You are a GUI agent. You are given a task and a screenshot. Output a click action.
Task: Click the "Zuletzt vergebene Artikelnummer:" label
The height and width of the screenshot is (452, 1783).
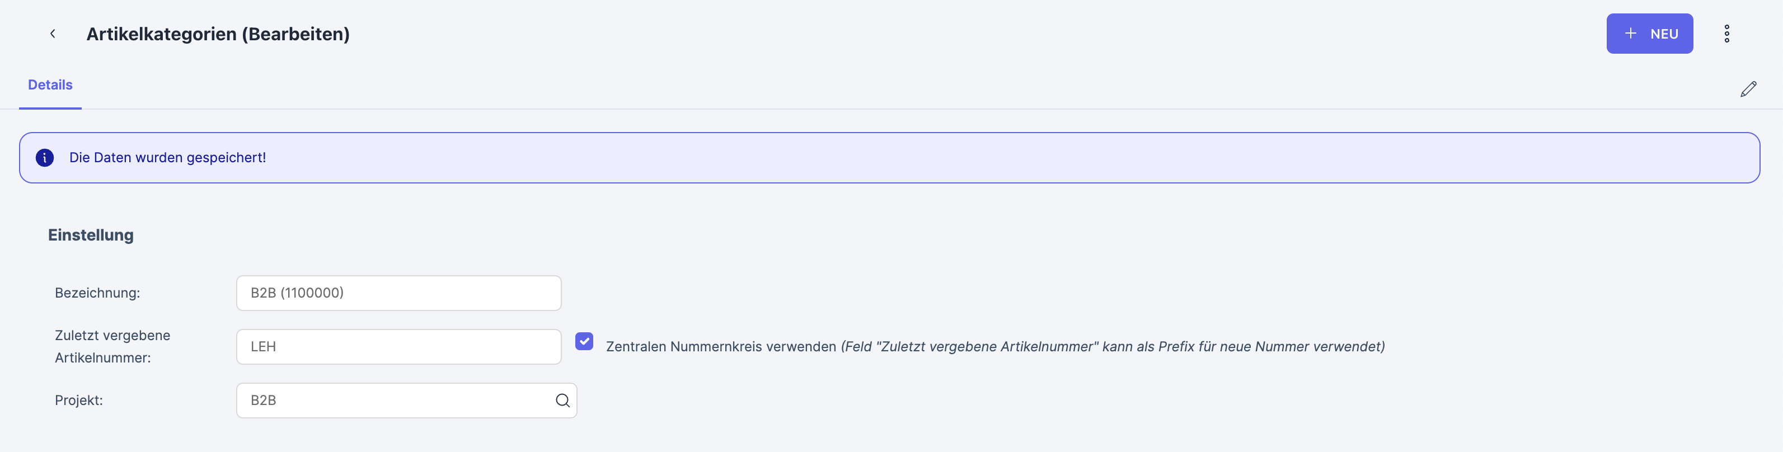tap(112, 347)
